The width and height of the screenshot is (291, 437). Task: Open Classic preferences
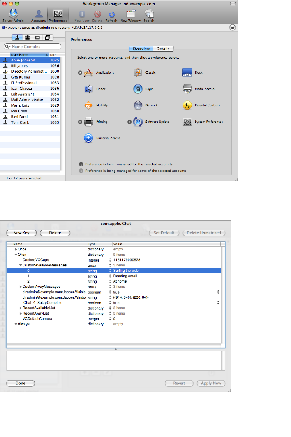coord(138,72)
